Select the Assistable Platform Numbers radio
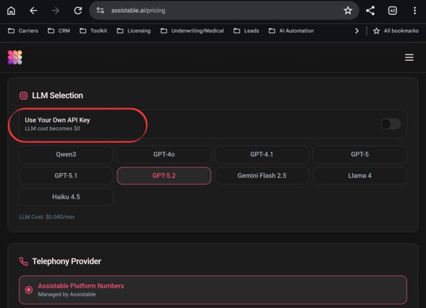This screenshot has width=426, height=308. click(x=28, y=290)
